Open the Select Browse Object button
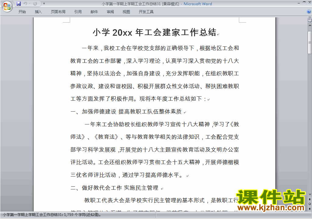Viewport: 312px width, 219px height. click(x=310, y=204)
